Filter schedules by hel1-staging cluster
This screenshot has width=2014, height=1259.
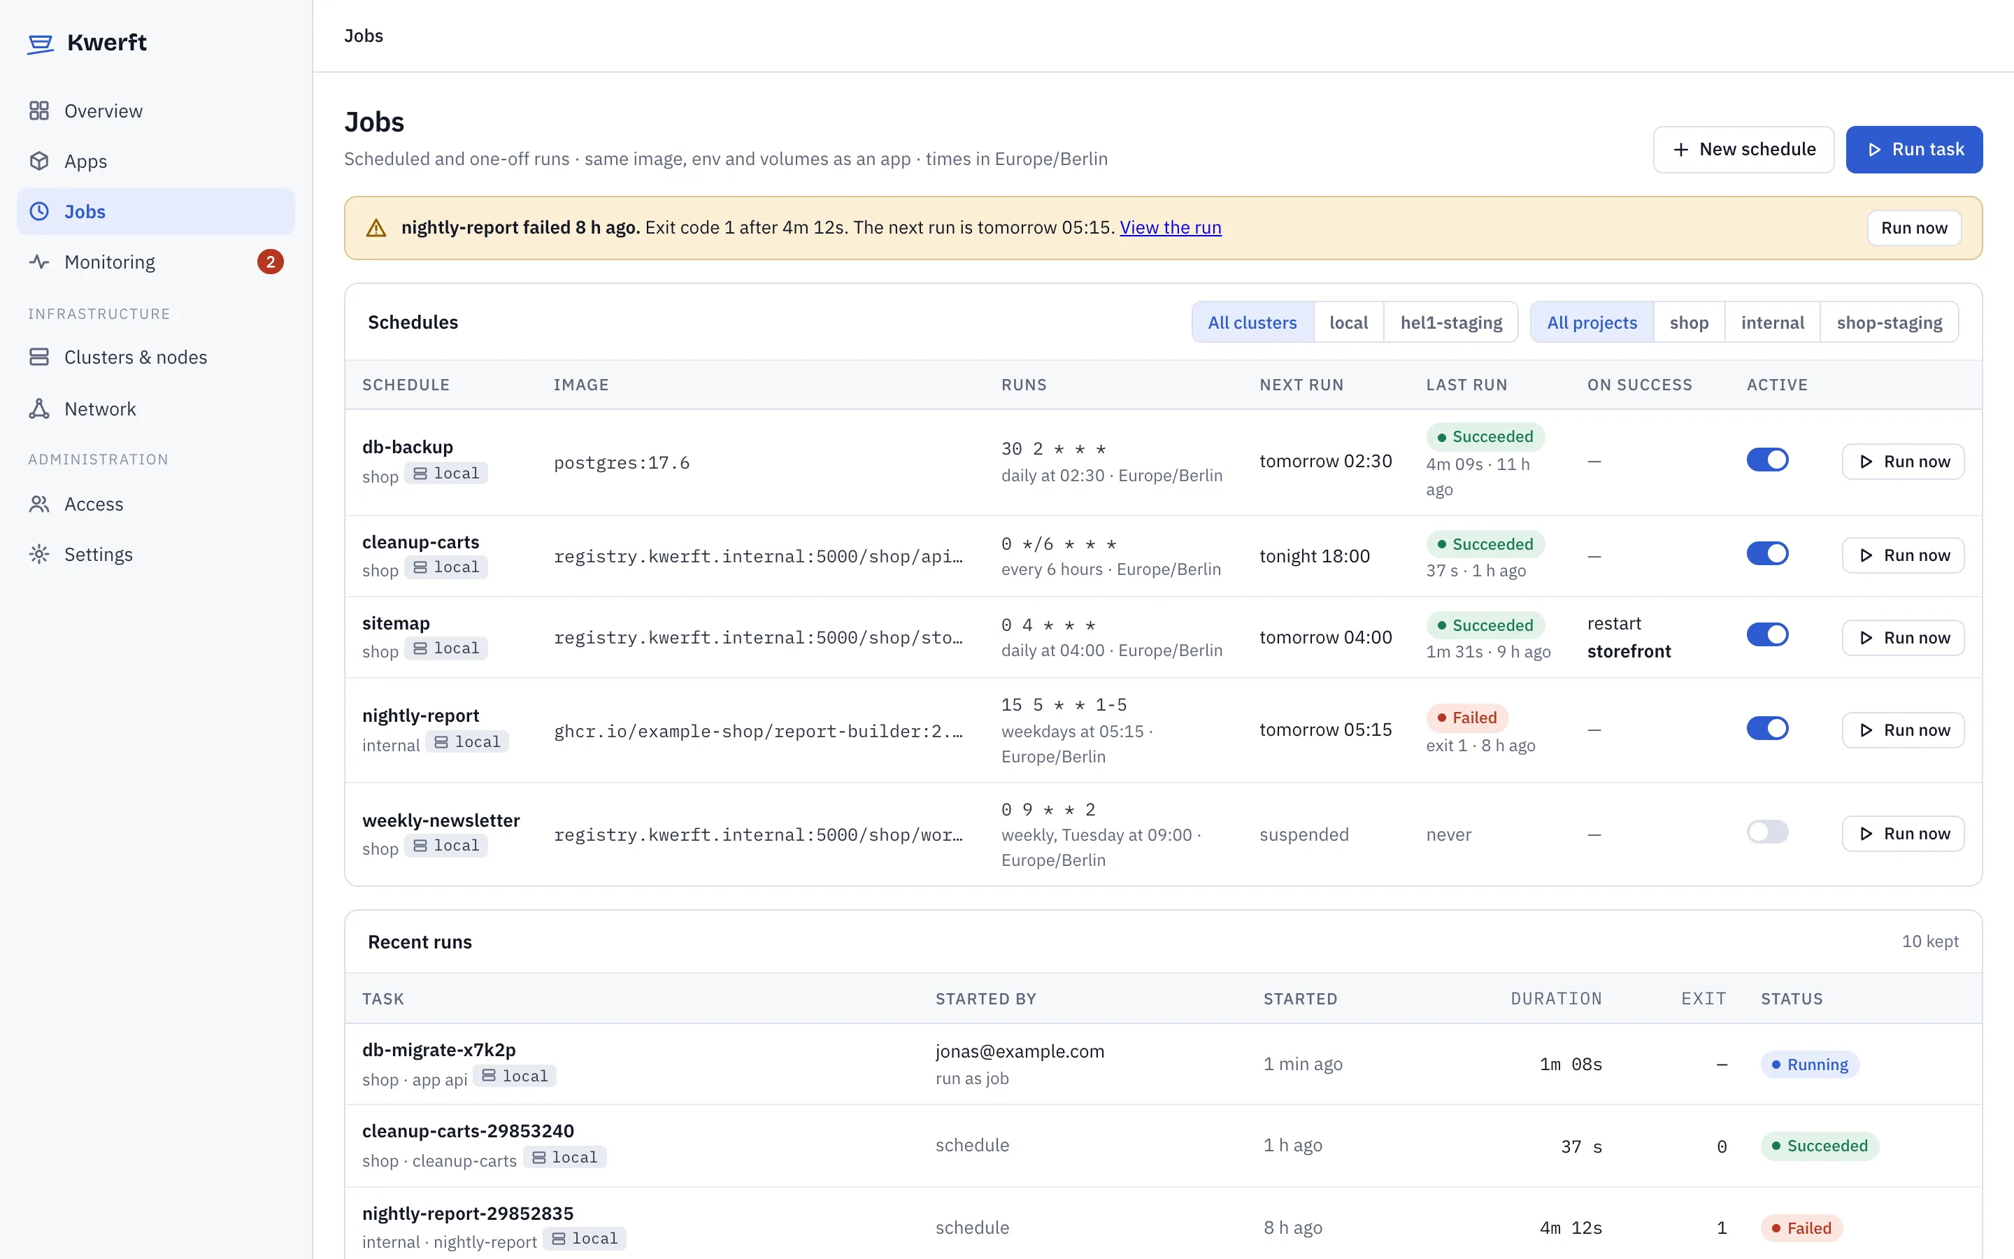(1450, 322)
